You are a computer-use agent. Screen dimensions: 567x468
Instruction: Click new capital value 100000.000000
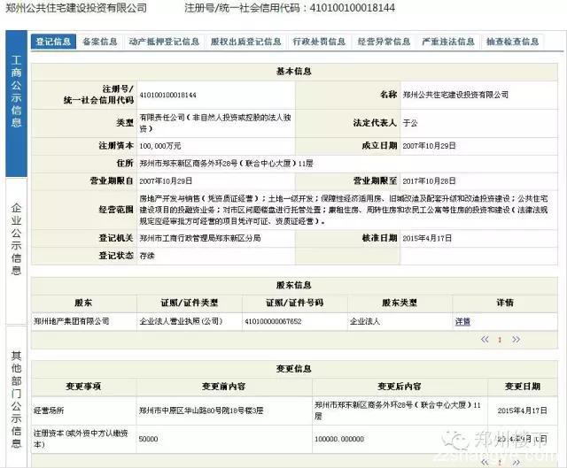tap(339, 439)
